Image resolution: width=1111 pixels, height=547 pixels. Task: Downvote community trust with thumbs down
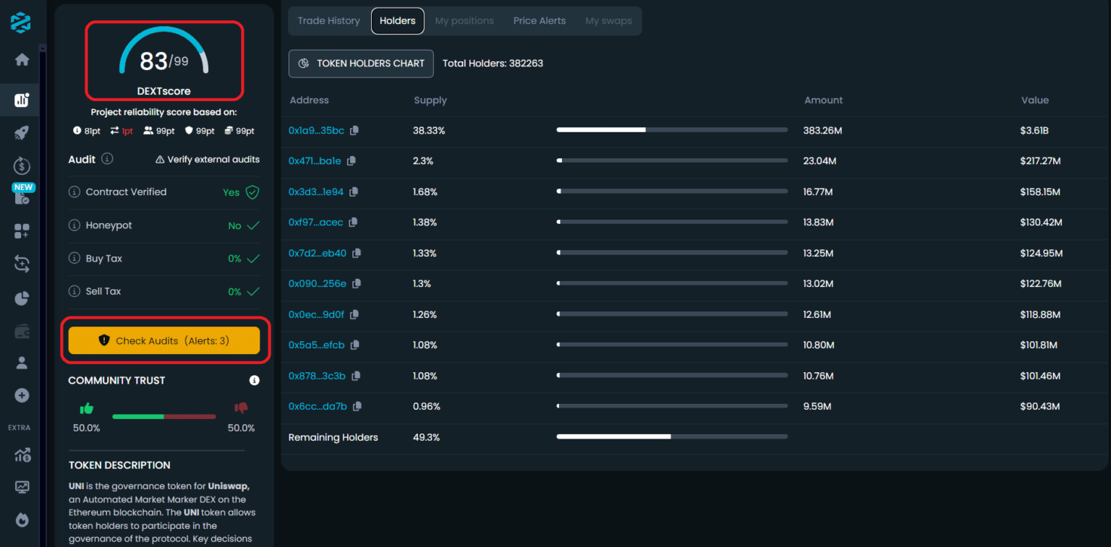(x=241, y=408)
